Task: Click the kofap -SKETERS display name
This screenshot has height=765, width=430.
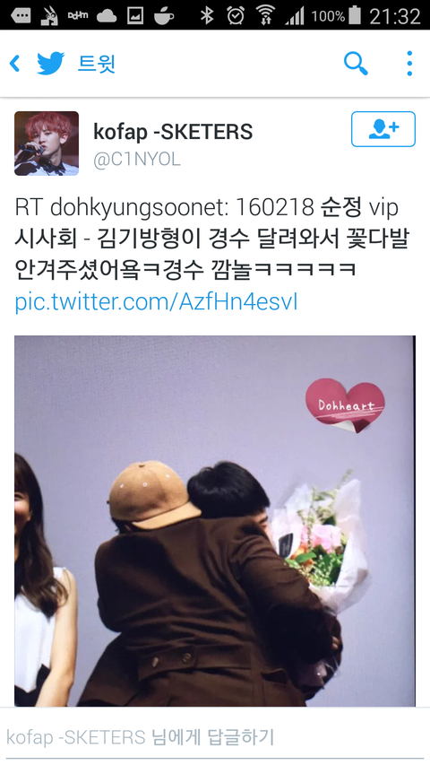Action: pyautogui.click(x=173, y=132)
